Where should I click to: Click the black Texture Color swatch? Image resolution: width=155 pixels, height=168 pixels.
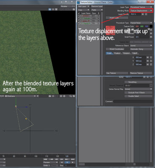coord(151,26)
